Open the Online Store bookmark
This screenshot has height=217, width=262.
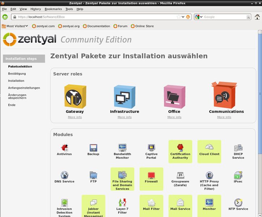tap(142, 26)
